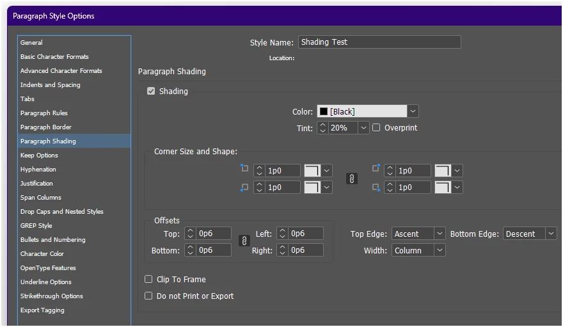Click the Tint 20% value field
The height and width of the screenshot is (327, 563).
click(x=342, y=128)
